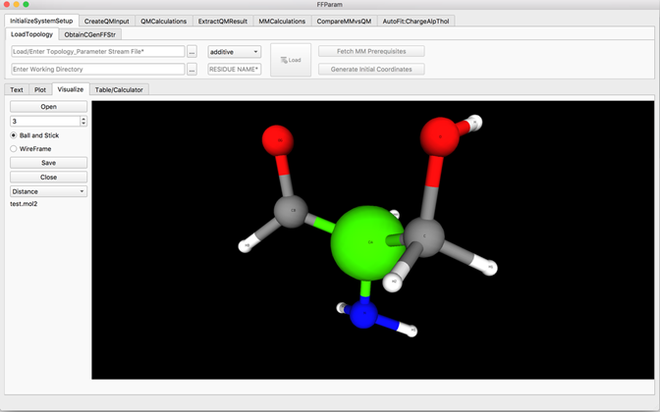Click the browse button next to the Topology file field
660x412 pixels.
tap(192, 51)
